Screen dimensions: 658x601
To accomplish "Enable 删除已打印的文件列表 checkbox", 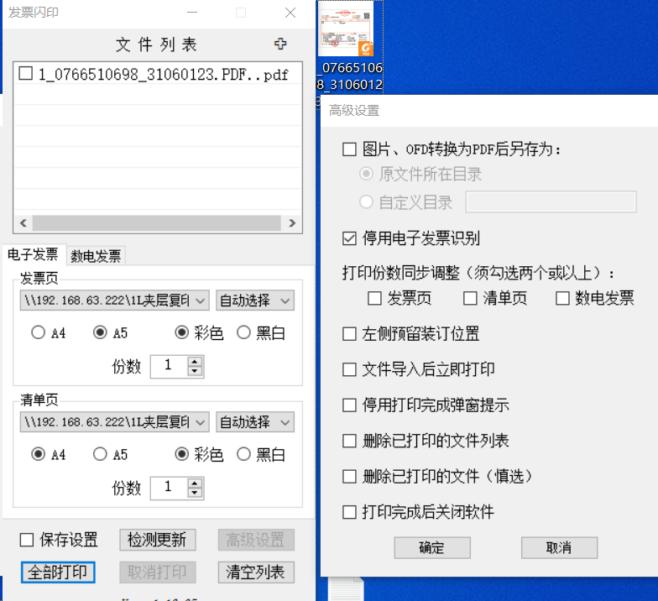I will click(x=349, y=441).
